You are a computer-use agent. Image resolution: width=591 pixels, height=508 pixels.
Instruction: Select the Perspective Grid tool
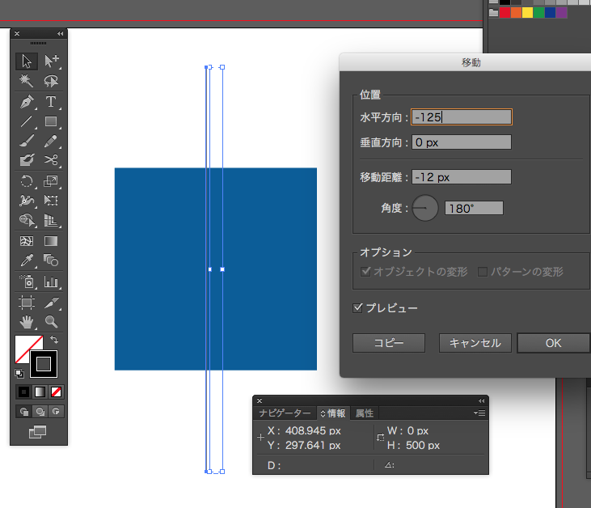click(51, 220)
